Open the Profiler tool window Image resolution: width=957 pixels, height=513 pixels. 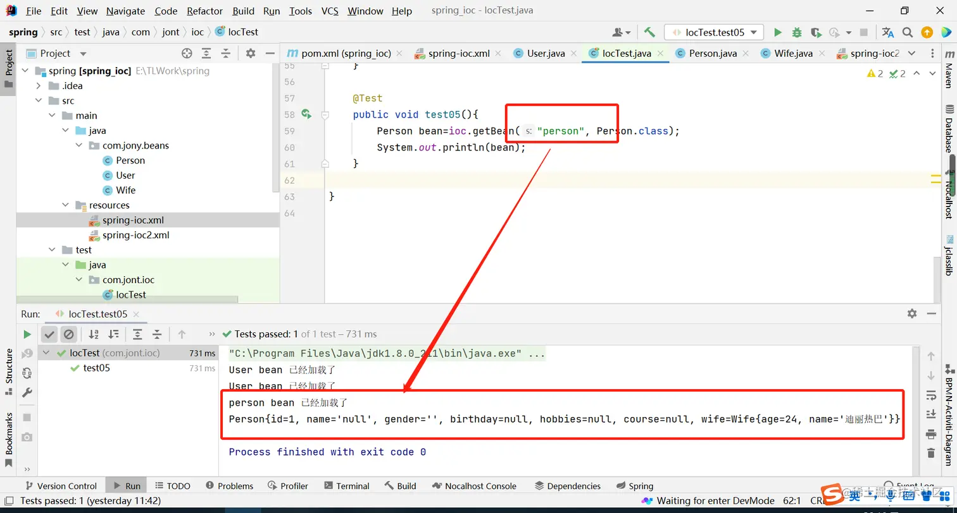coord(287,486)
